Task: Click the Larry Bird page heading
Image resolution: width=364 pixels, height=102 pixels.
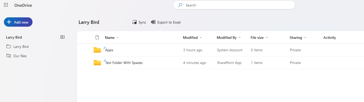Action: [89, 22]
